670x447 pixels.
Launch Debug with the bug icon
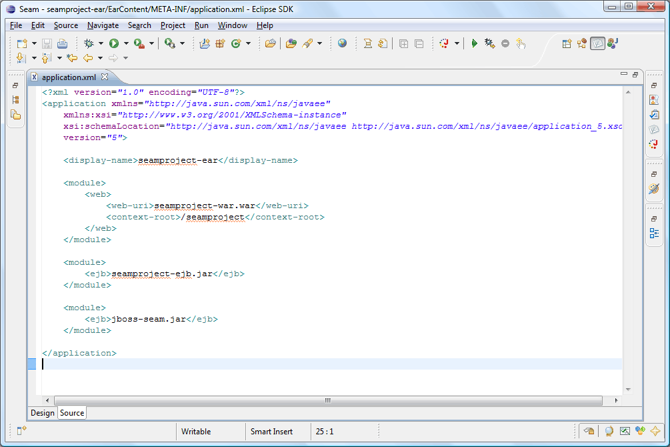coord(89,43)
